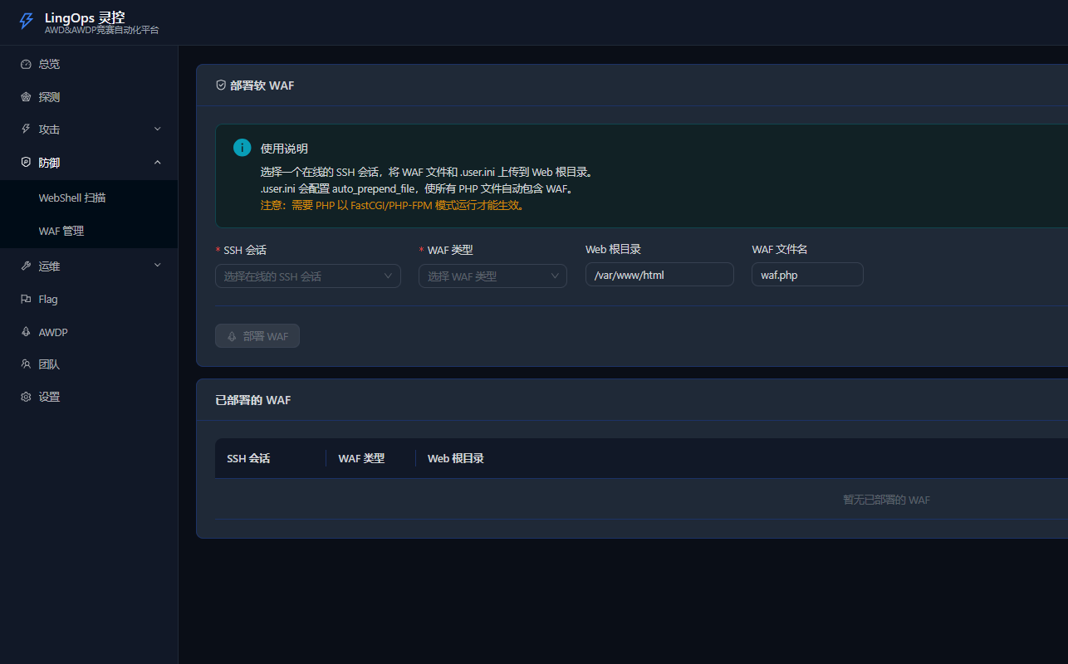Viewport: 1068px width, 664px height.
Task: Open WAF 管理 submenu item
Action: (89, 231)
